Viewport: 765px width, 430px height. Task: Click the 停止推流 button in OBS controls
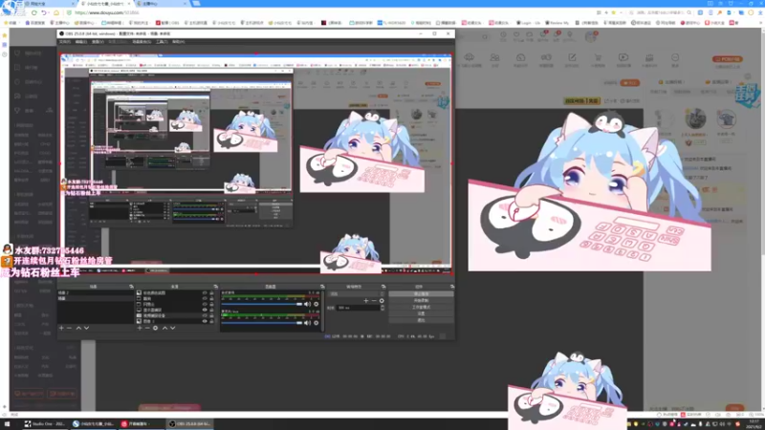point(421,294)
